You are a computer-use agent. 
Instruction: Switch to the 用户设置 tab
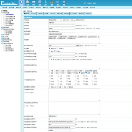(x=33, y=13)
